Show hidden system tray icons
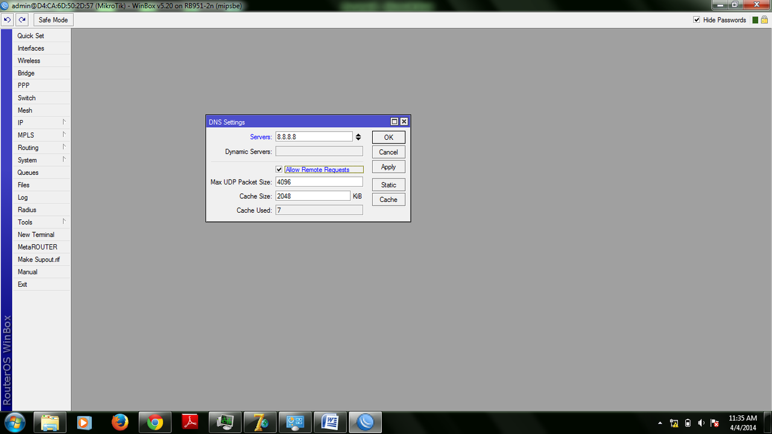This screenshot has width=772, height=434. pos(660,423)
